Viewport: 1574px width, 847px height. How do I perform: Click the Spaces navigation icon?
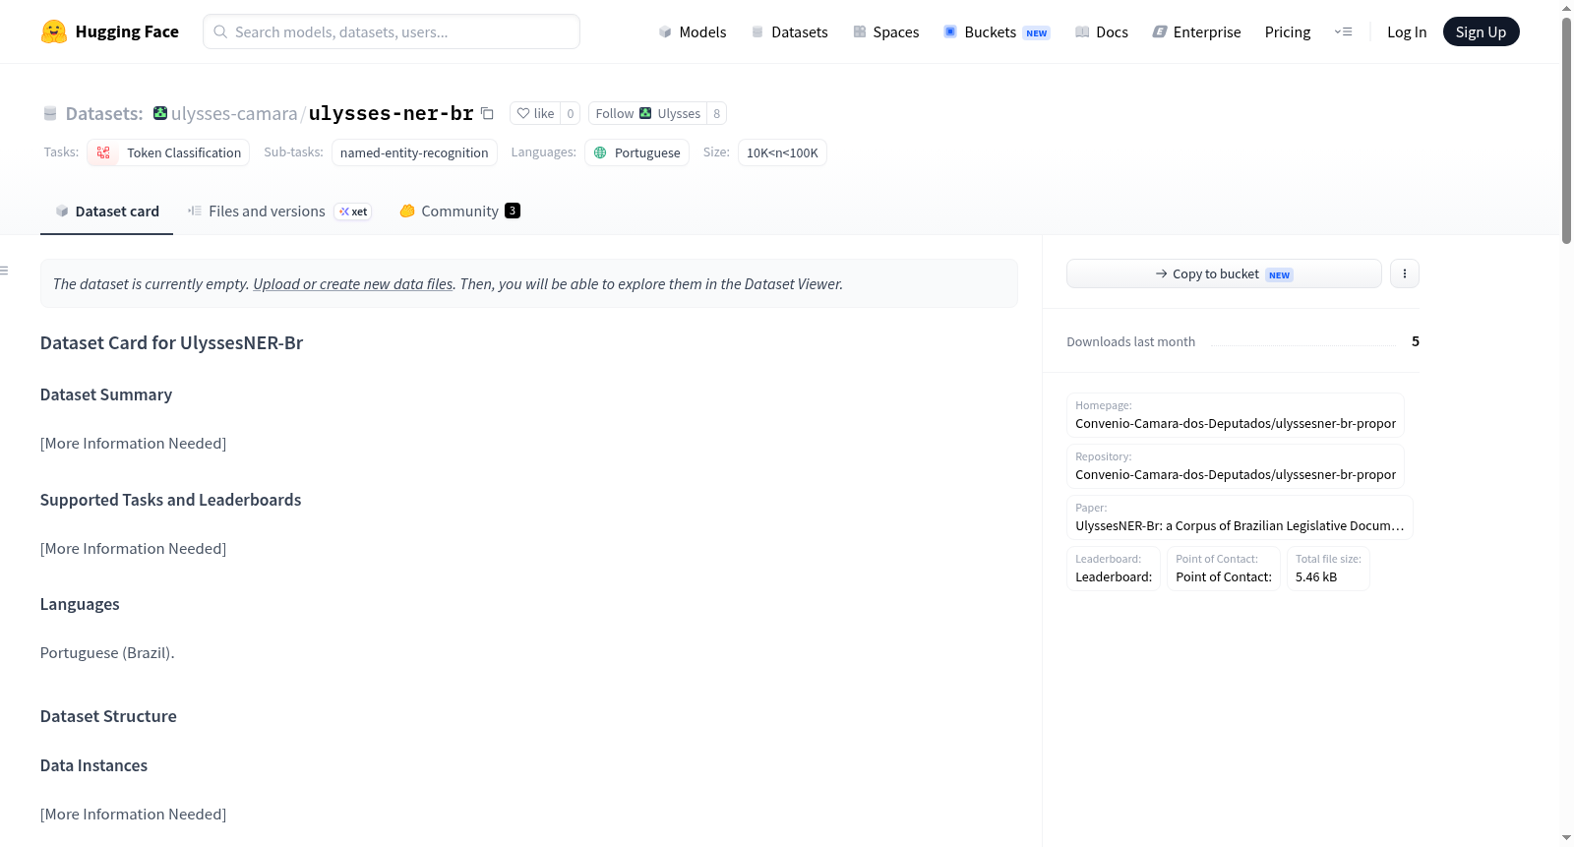(x=860, y=31)
